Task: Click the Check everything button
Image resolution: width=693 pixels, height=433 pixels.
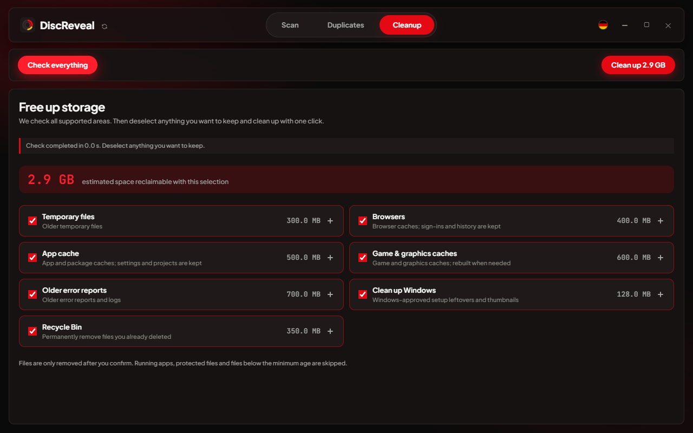Action: coord(57,65)
